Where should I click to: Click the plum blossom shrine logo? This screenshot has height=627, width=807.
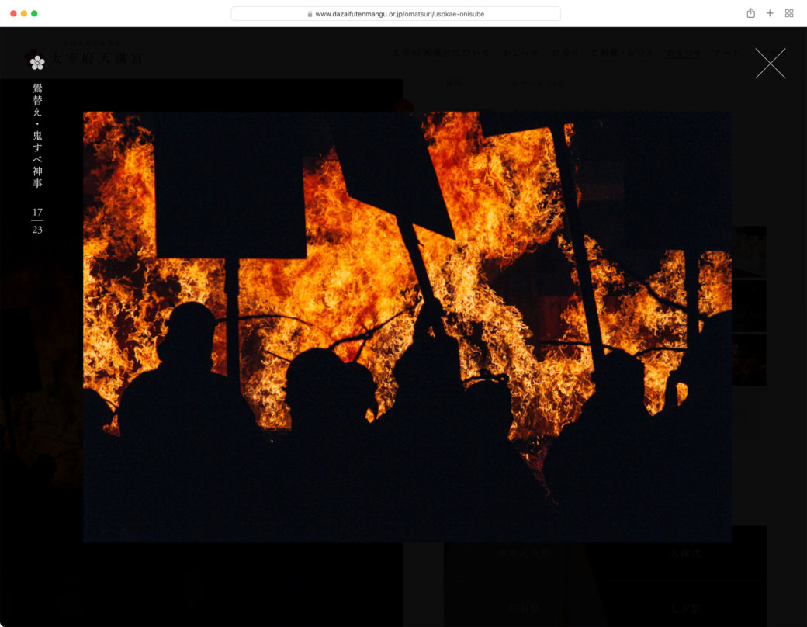tap(36, 59)
